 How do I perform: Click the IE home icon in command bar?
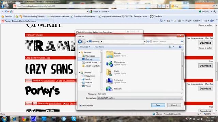click(x=161, y=21)
